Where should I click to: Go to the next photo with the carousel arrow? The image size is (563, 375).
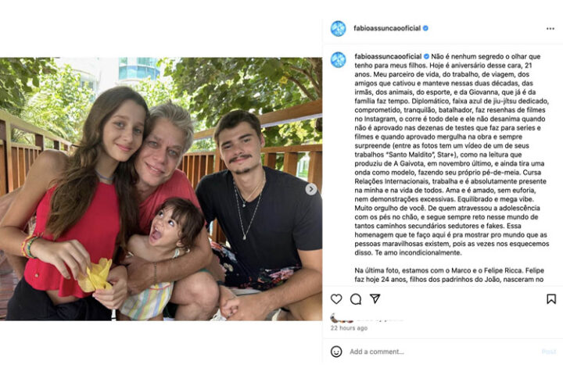311,189
